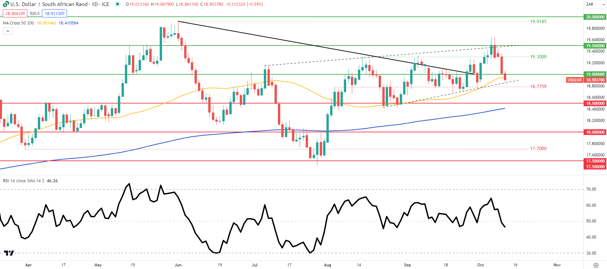Click the May label on time axis
Viewport: 607px width, 269px height.
tap(98, 265)
